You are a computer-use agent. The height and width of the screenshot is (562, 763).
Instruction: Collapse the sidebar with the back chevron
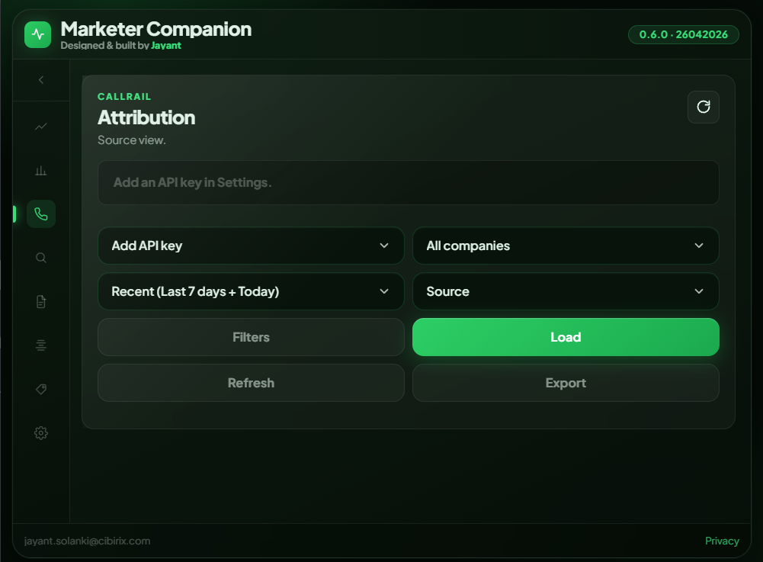[x=41, y=80]
